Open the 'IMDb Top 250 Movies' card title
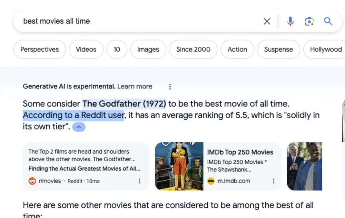This screenshot has width=345, height=218. click(240, 152)
